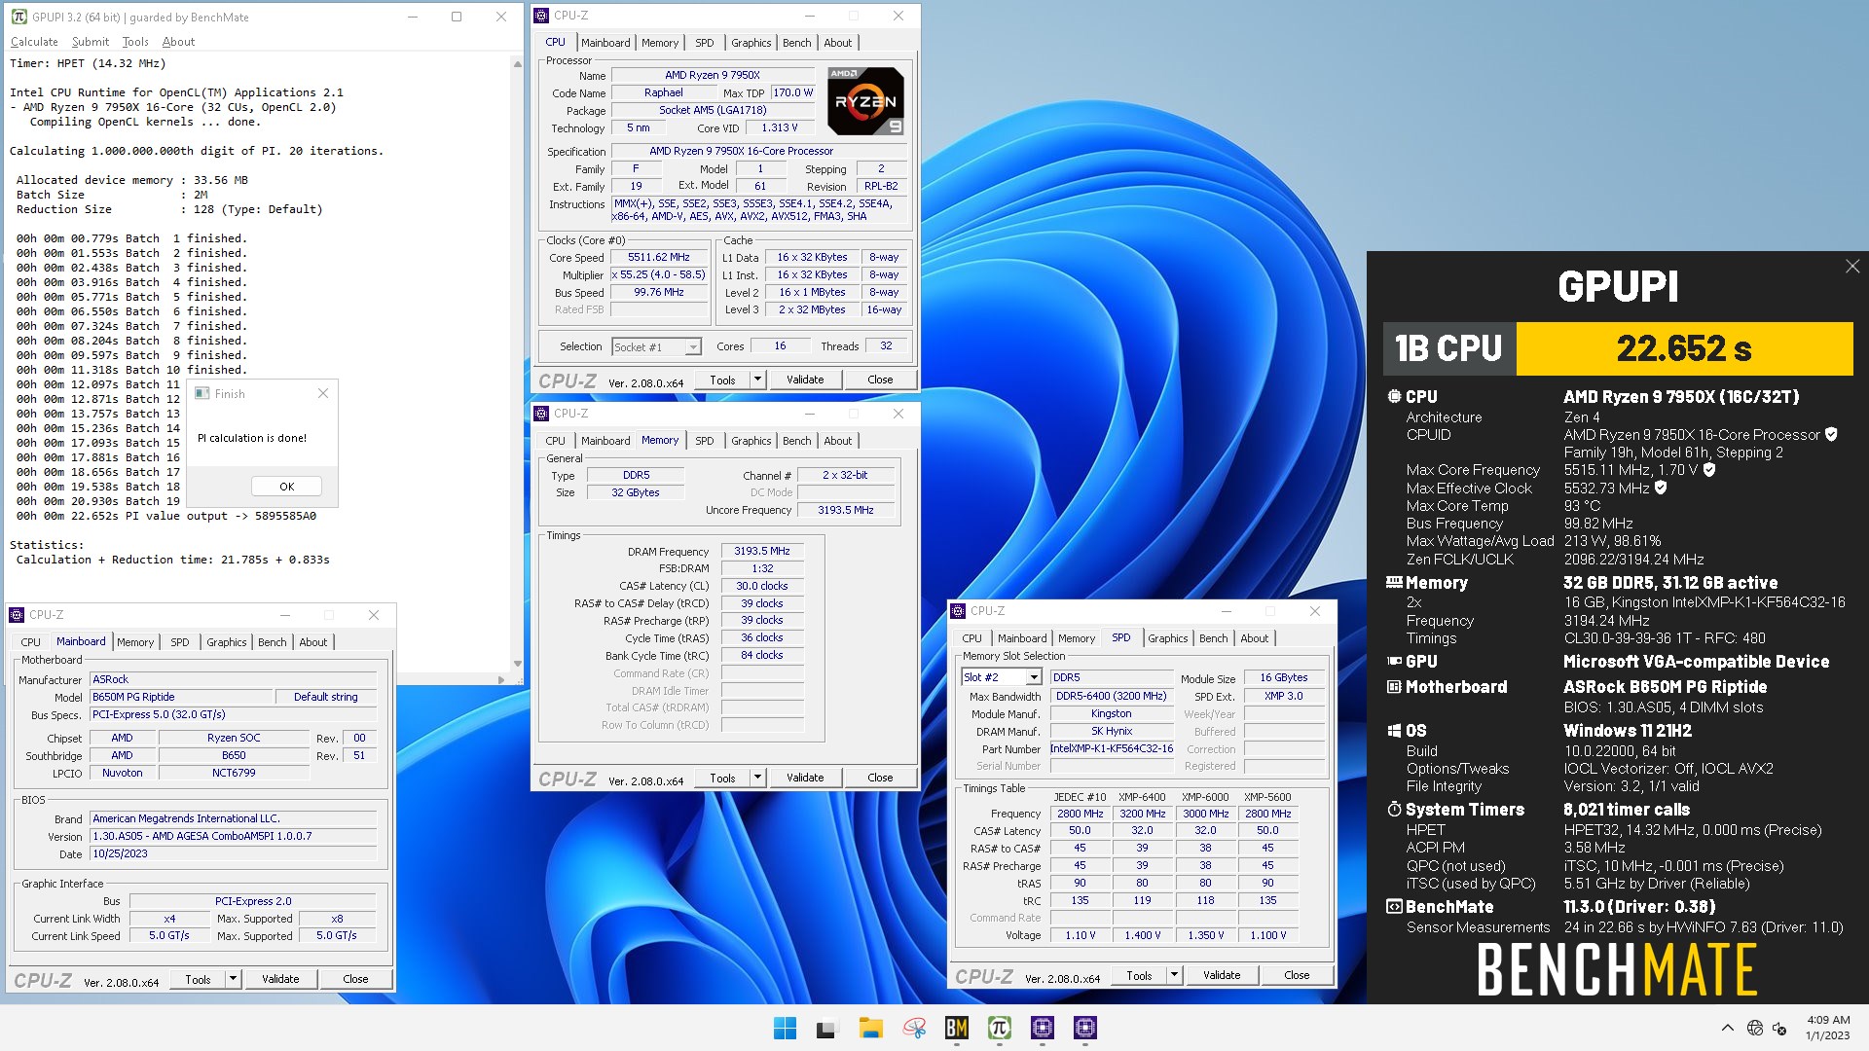Screen dimensions: 1869x1051
Task: Switch to BenchMate via its BM taskbar icon
Action: 957,1028
